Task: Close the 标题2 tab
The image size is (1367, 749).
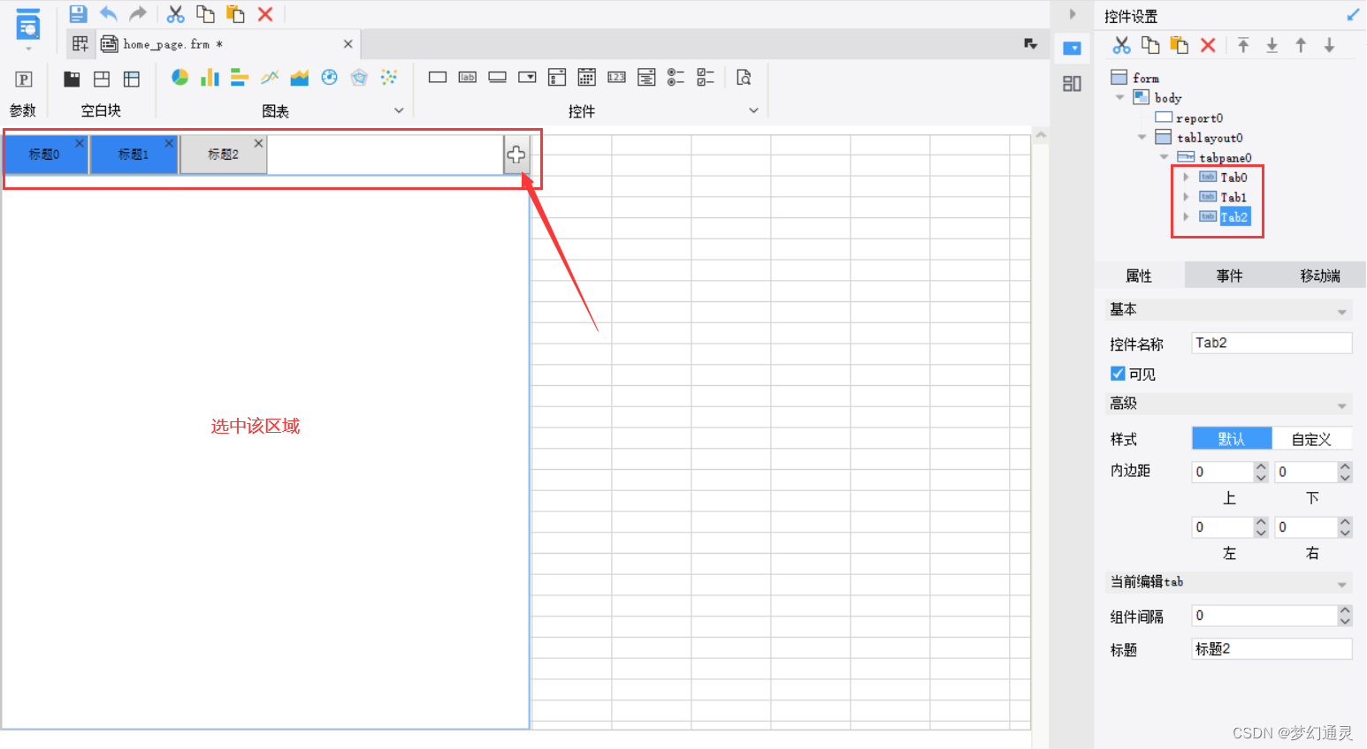Action: (258, 143)
